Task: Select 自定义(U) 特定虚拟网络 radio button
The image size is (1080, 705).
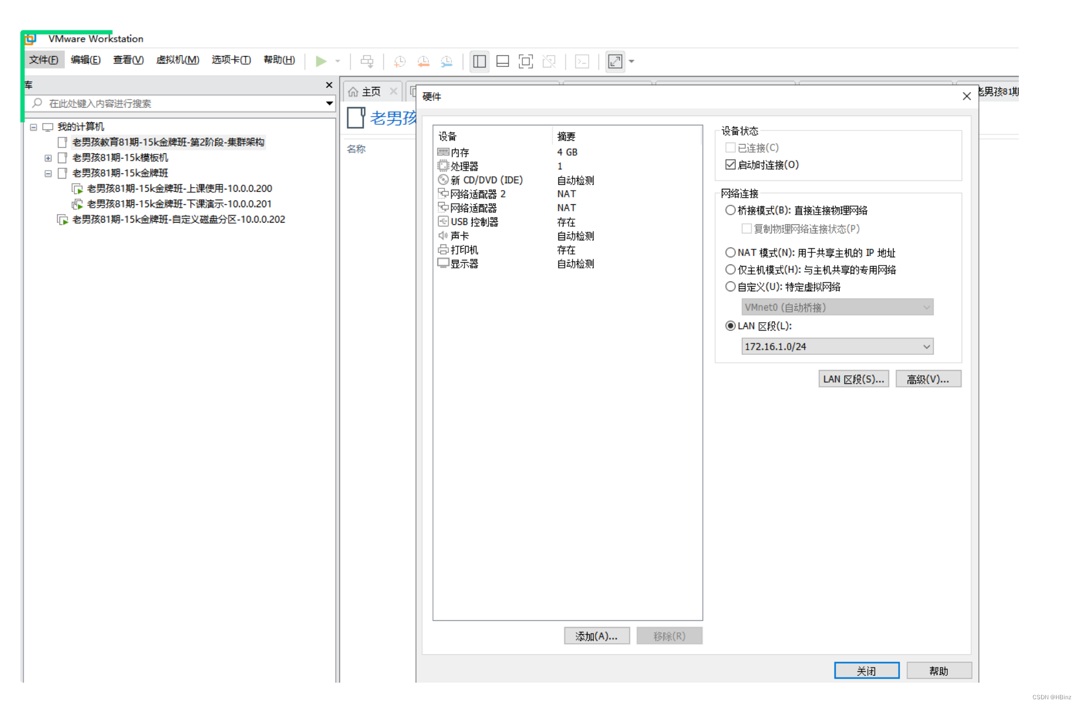Action: [730, 287]
